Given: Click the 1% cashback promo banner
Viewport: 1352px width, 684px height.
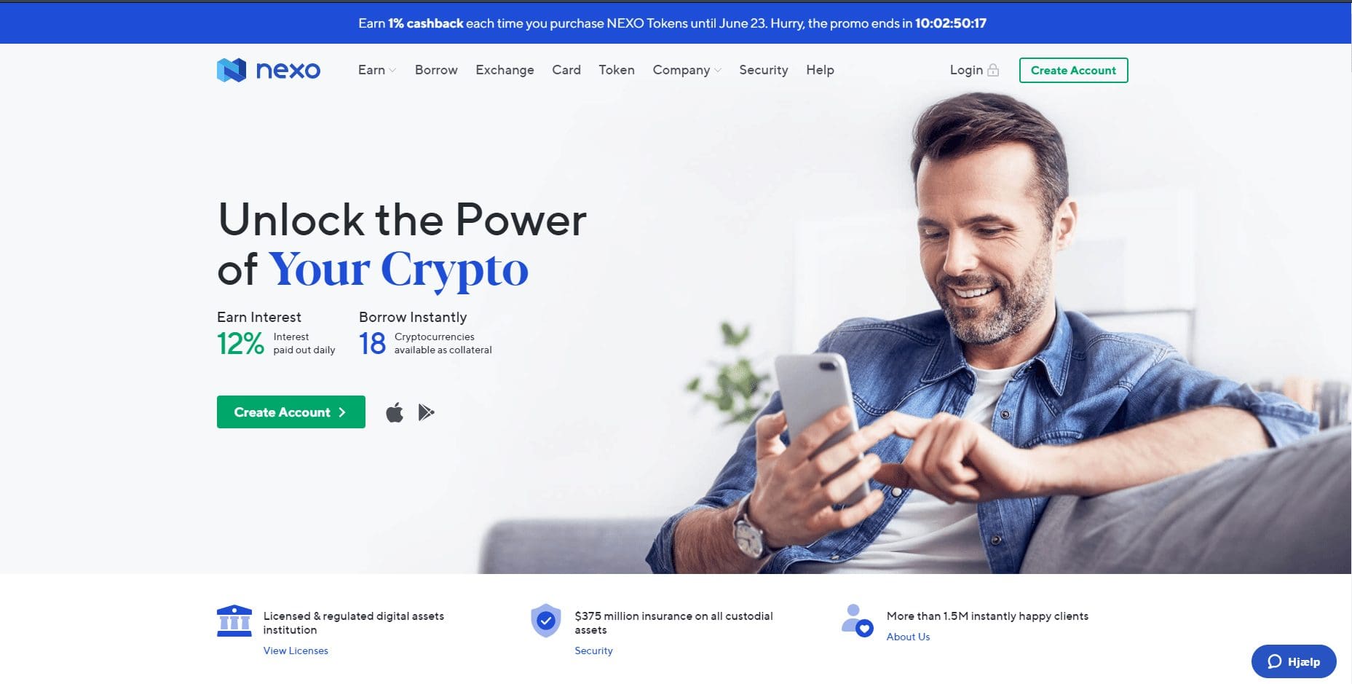Looking at the screenshot, I should coord(672,23).
